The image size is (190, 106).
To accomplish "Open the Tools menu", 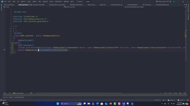I will tap(51, 1).
